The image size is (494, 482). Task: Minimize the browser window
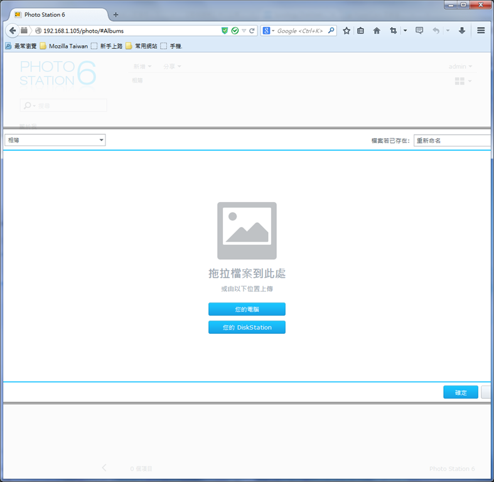[451, 5]
